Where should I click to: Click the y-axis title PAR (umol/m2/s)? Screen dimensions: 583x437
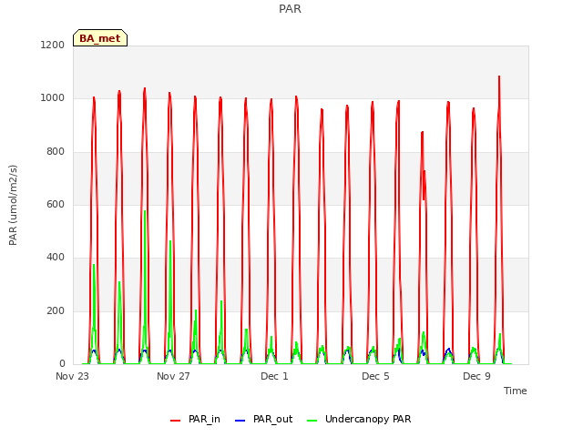(x=13, y=205)
